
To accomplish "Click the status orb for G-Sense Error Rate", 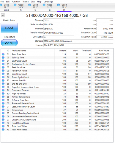I will point(3,100).
